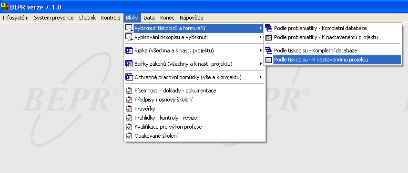Open the Nápověda menu
This screenshot has height=173, width=408.
(192, 18)
